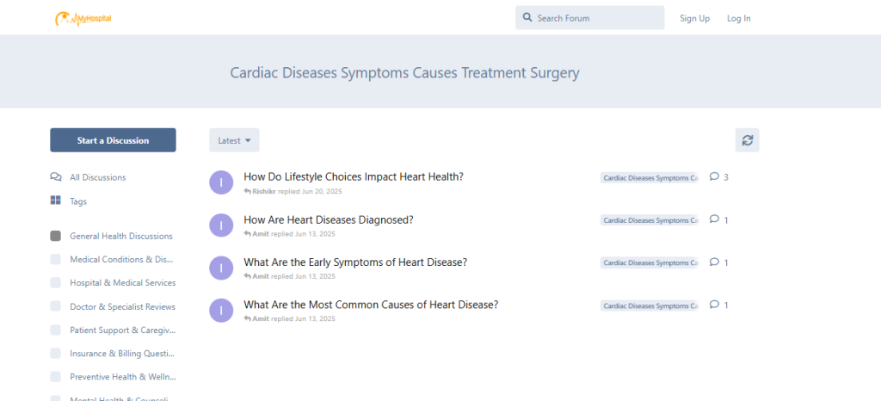
Task: Click the Sign Up link
Action: (694, 18)
